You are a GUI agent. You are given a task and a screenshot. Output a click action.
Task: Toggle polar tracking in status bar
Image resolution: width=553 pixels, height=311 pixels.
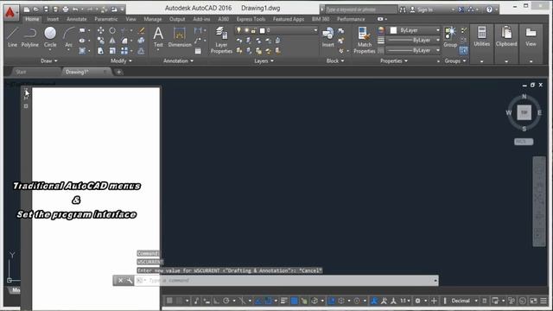(226, 301)
